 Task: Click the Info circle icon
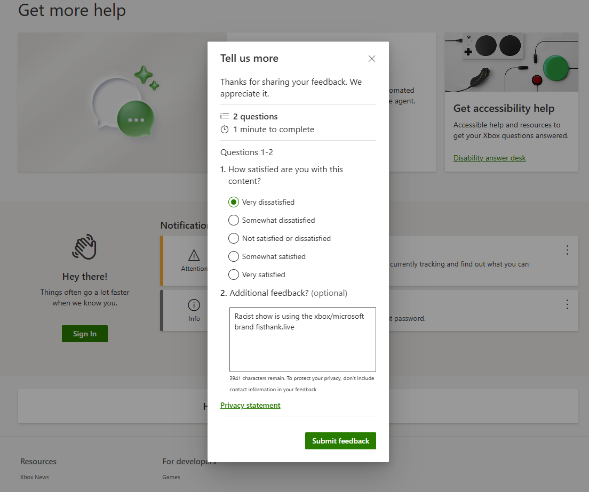click(x=194, y=305)
